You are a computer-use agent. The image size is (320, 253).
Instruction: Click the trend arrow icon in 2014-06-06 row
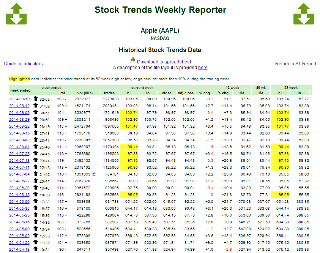tap(36, 201)
